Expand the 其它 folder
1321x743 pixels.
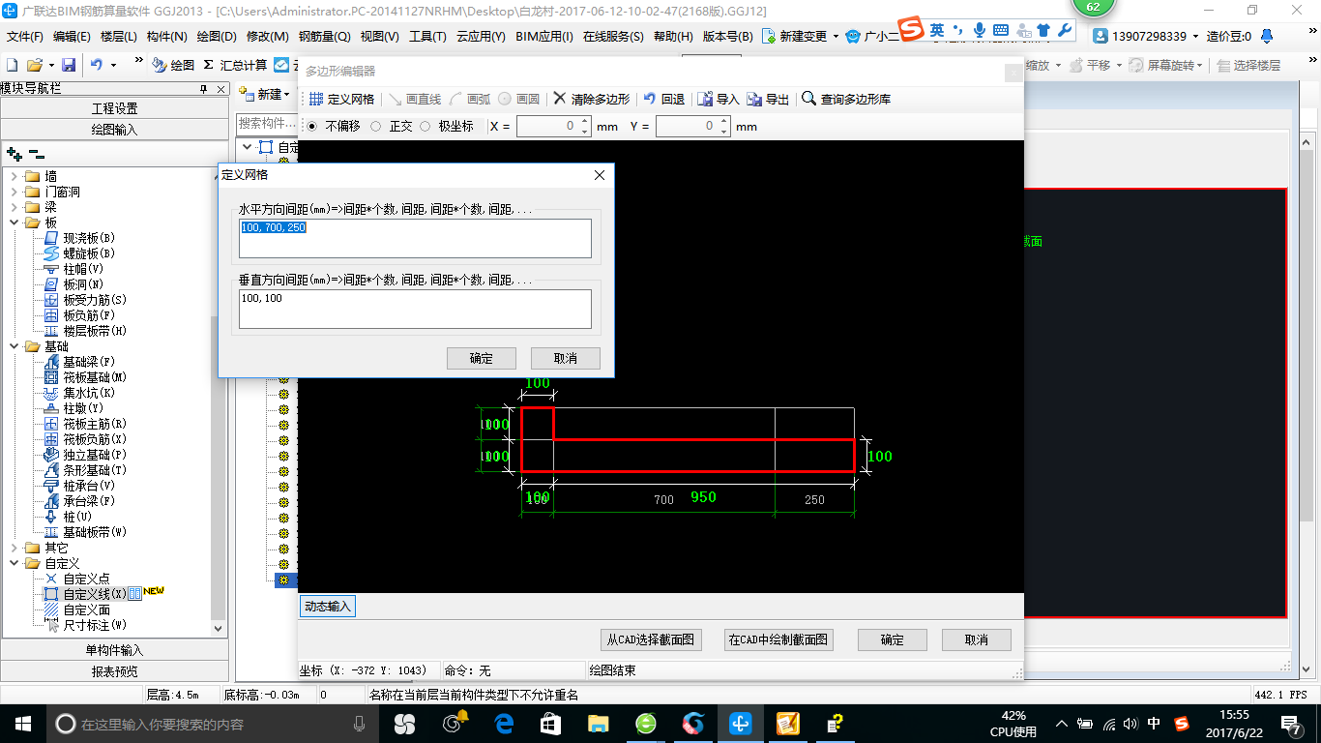click(15, 548)
